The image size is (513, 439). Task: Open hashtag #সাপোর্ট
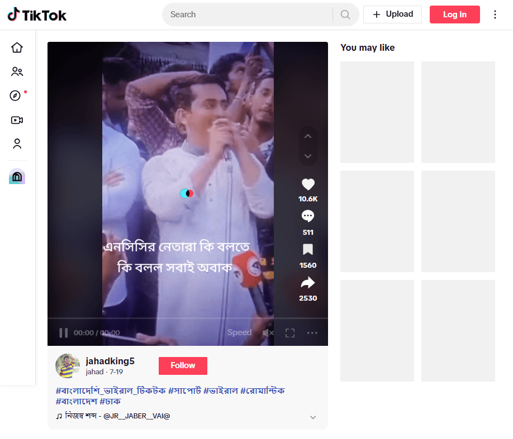click(x=184, y=390)
